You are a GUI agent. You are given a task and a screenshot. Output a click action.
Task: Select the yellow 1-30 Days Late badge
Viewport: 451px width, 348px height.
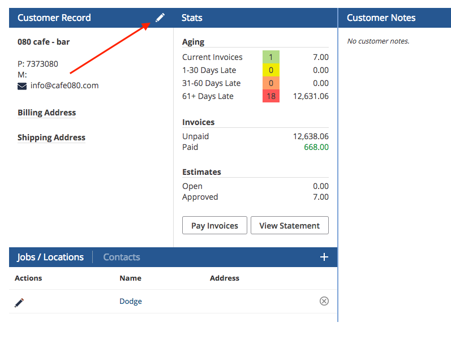coord(271,70)
